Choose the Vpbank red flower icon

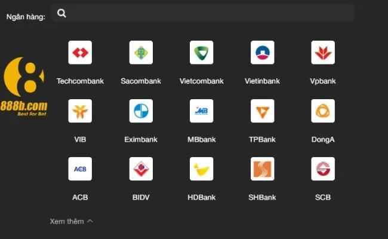[x=323, y=53]
